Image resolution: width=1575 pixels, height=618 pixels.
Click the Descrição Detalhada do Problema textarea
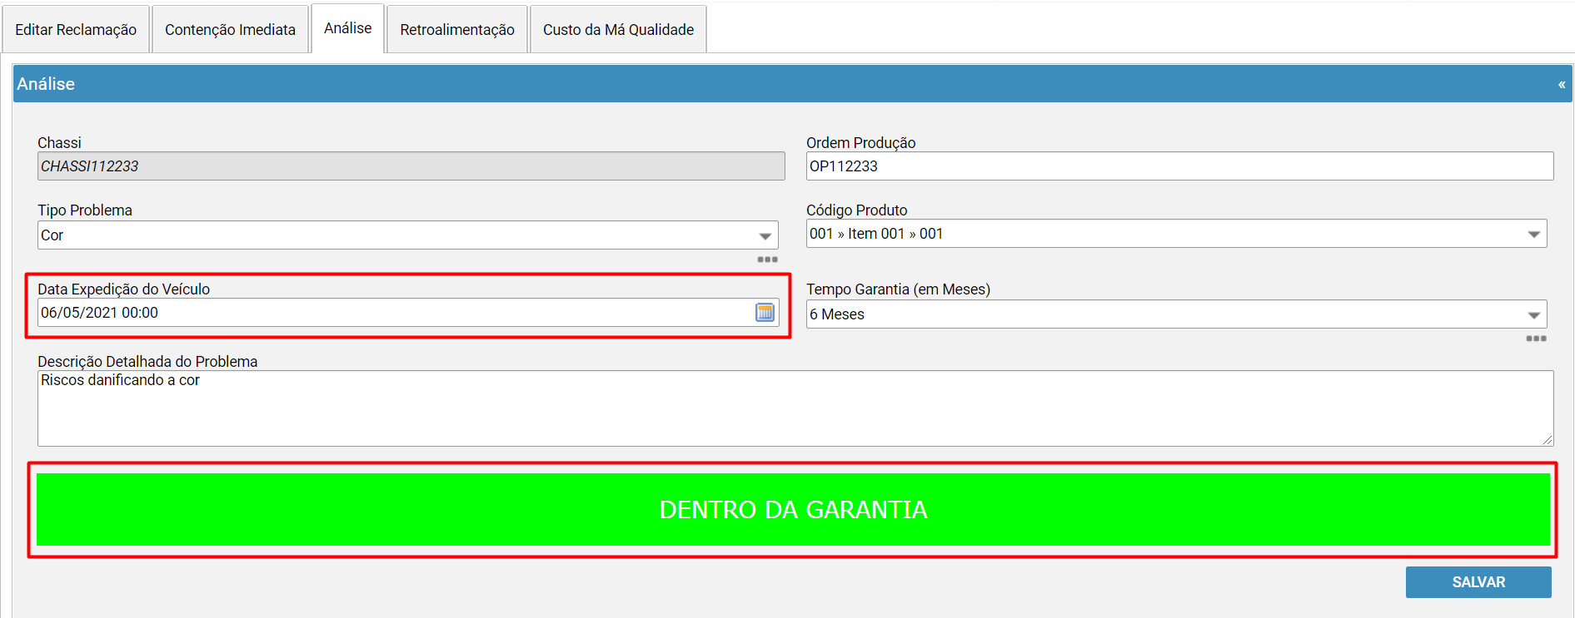[x=795, y=408]
